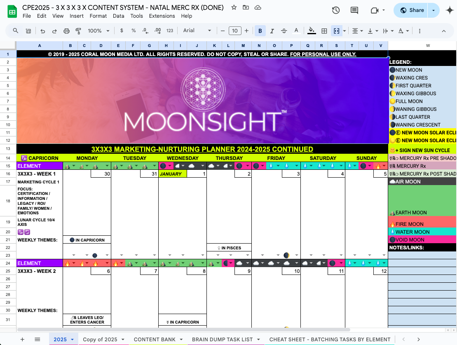The image size is (457, 345).
Task: Open the comments panel icon
Action: pyautogui.click(x=354, y=10)
